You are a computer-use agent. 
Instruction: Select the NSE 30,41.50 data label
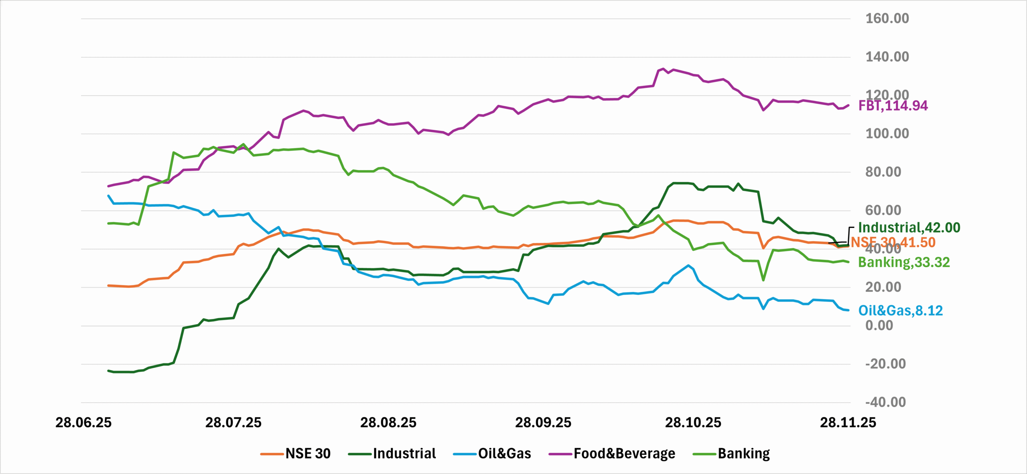tap(893, 242)
